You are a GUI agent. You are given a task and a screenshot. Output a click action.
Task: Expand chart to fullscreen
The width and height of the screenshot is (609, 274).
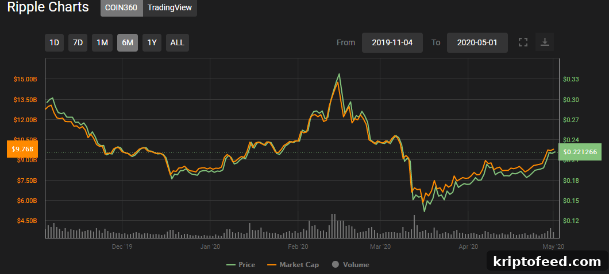tap(523, 42)
